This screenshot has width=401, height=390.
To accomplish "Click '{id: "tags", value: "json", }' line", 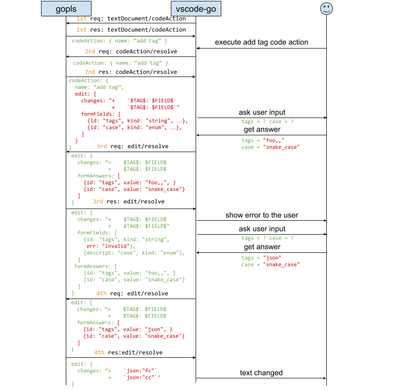I will (128, 329).
